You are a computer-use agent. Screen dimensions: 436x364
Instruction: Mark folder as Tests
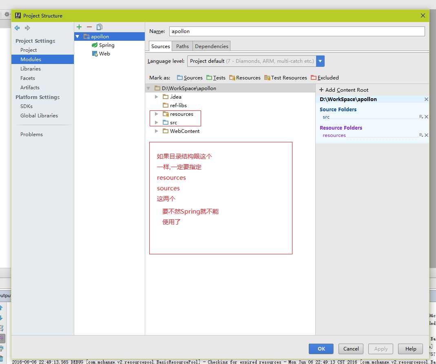(216, 78)
